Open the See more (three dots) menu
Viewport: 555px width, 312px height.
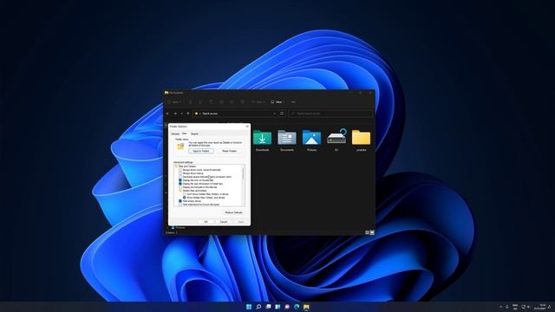(x=293, y=102)
